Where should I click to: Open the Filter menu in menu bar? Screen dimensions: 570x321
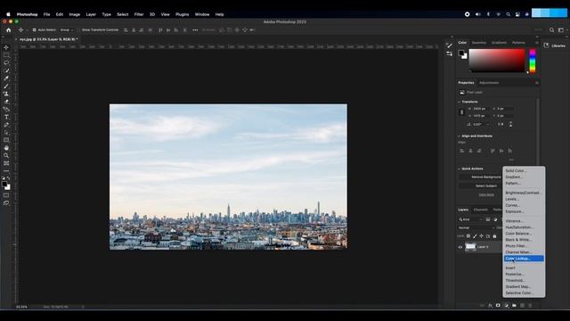[139, 14]
